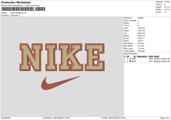
Task: Click the N# column header
Action: point(128,56)
